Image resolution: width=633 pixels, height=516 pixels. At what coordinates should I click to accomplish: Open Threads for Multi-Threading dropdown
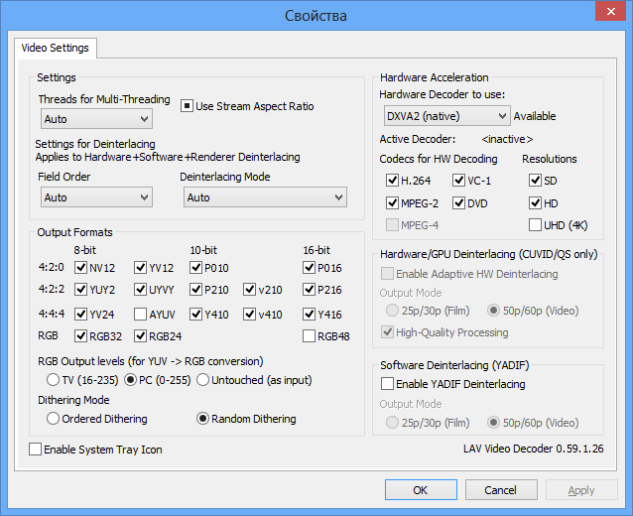[x=96, y=119]
